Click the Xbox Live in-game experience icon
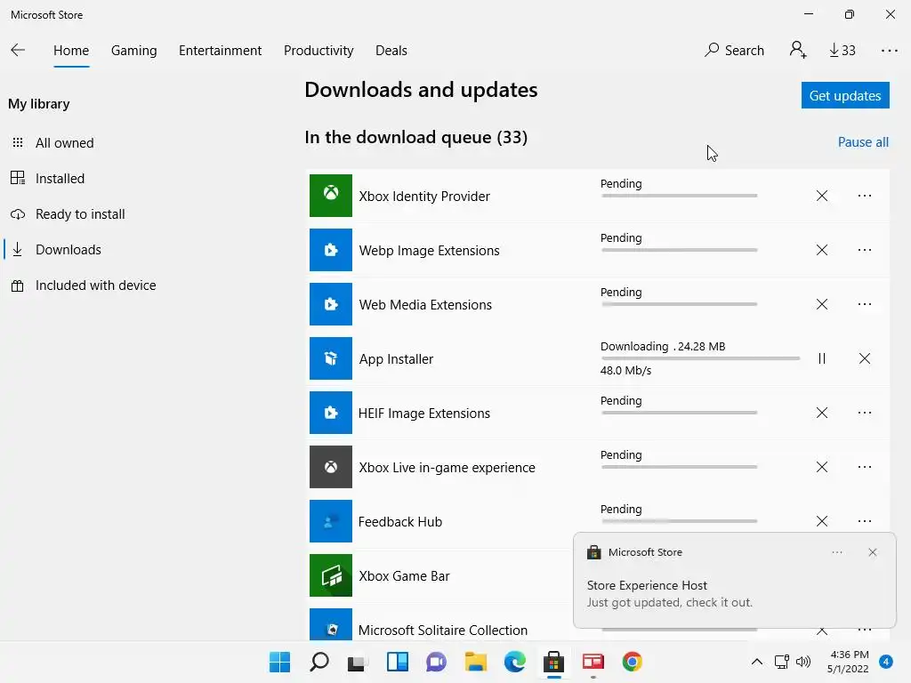The image size is (911, 683). click(x=331, y=467)
